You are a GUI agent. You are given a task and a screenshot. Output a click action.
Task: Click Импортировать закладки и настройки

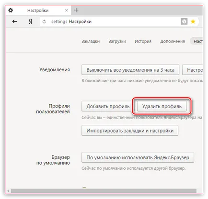tap(130, 131)
